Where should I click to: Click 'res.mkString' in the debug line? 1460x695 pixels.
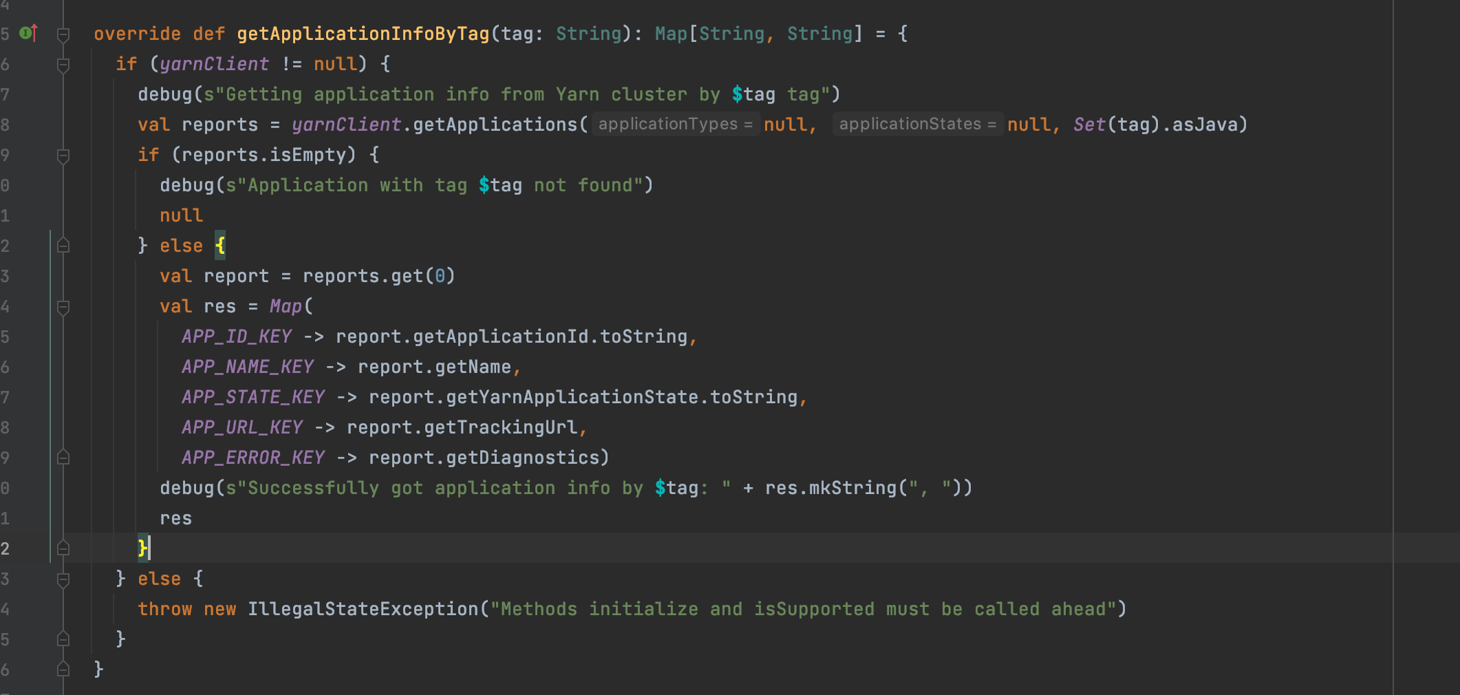[830, 488]
